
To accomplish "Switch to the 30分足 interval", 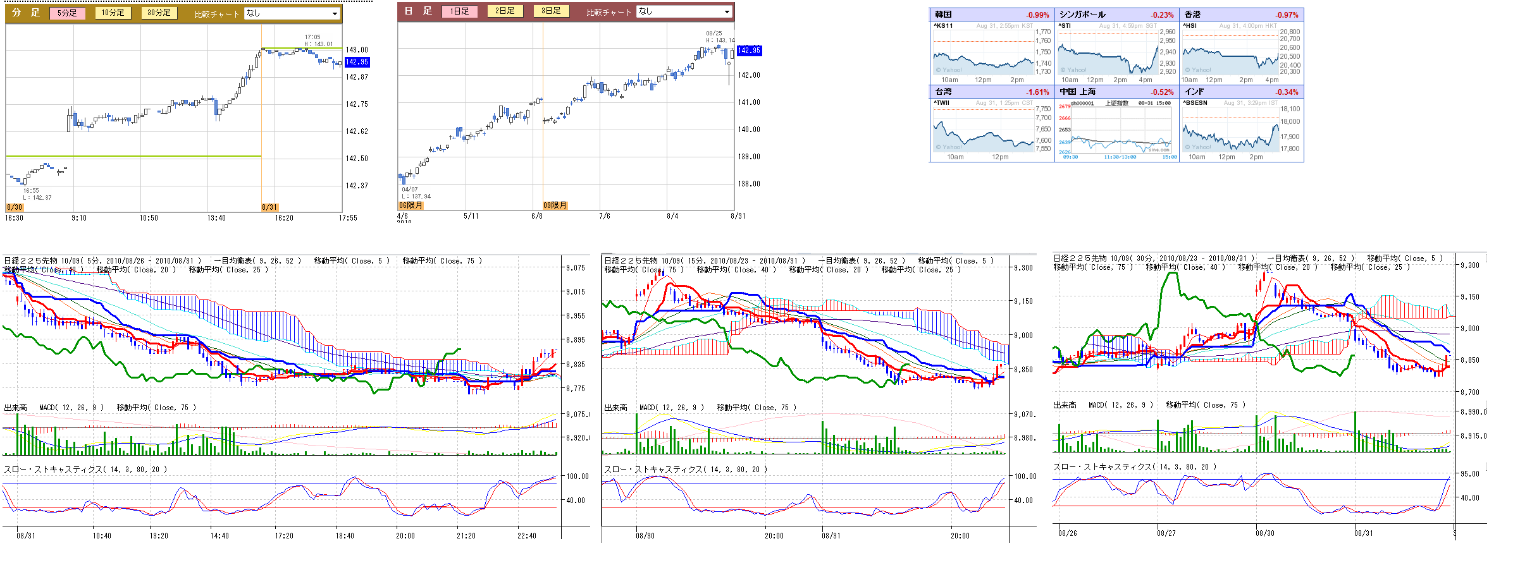I will [159, 13].
